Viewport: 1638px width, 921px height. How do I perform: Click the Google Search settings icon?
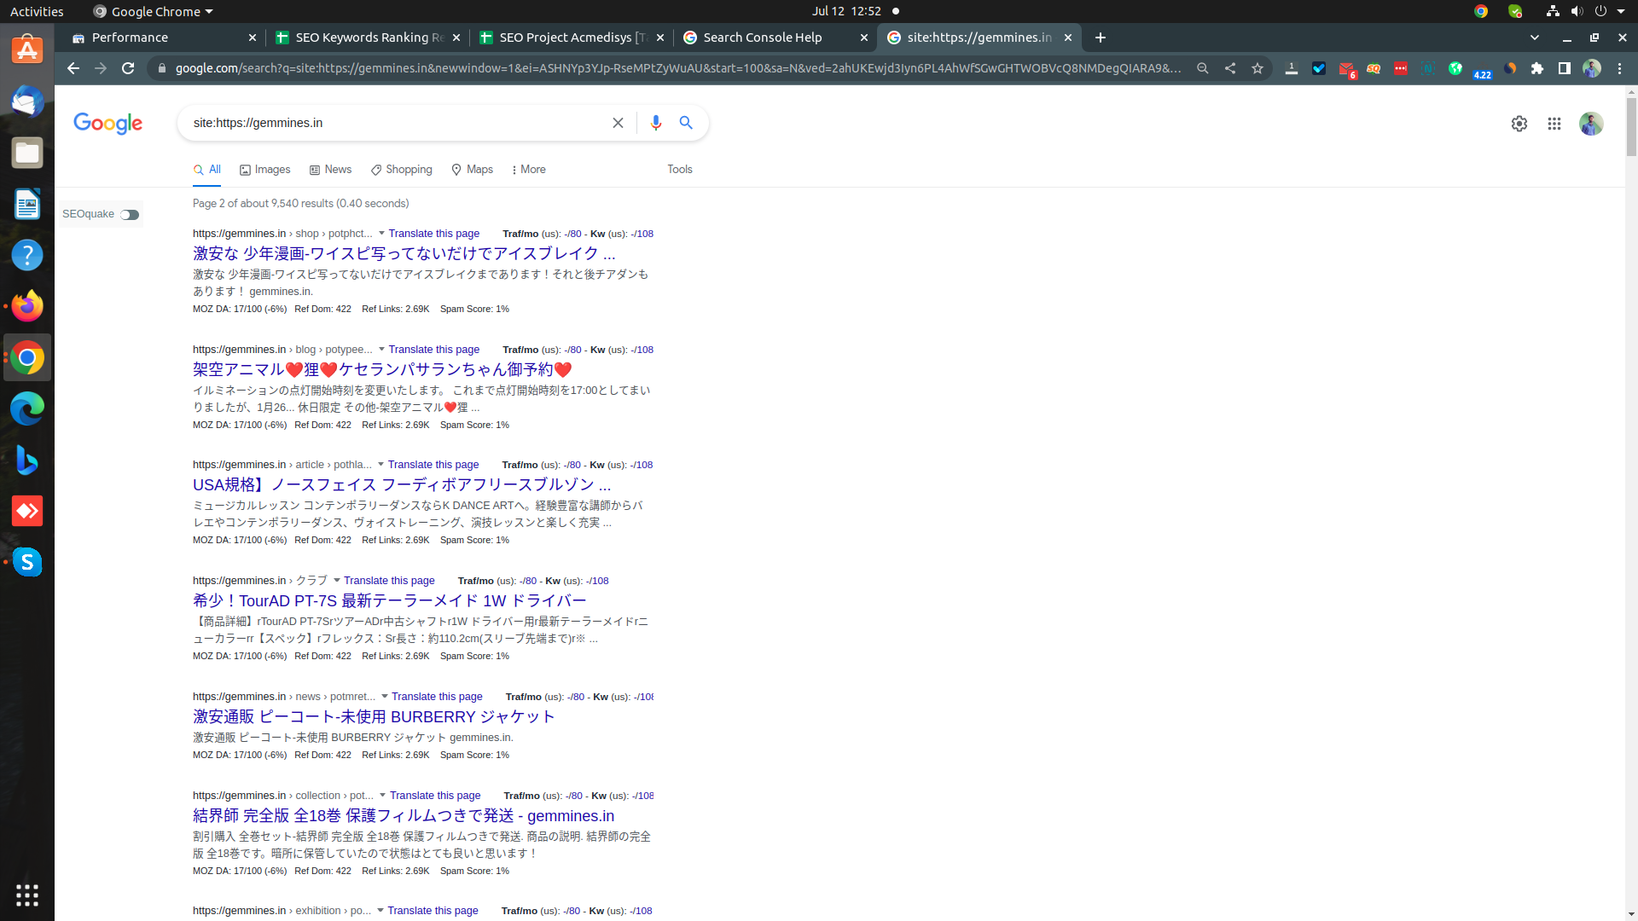click(x=1520, y=124)
